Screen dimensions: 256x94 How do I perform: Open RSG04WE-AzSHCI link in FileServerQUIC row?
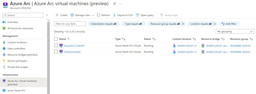click(240, 52)
